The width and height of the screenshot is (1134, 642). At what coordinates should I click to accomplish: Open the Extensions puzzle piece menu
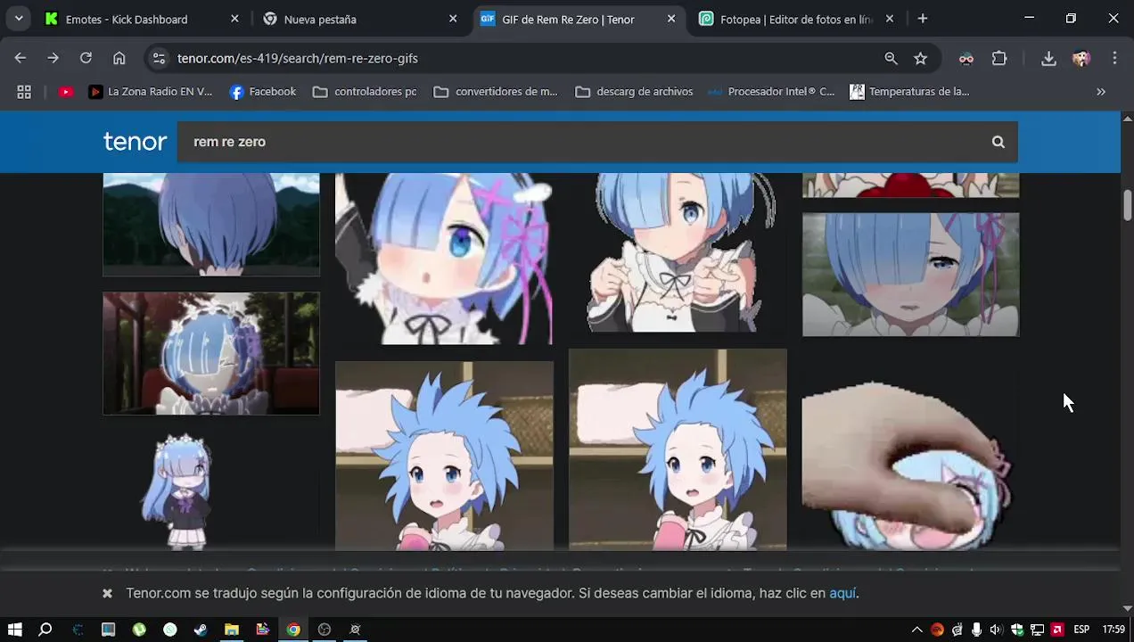tap(999, 58)
